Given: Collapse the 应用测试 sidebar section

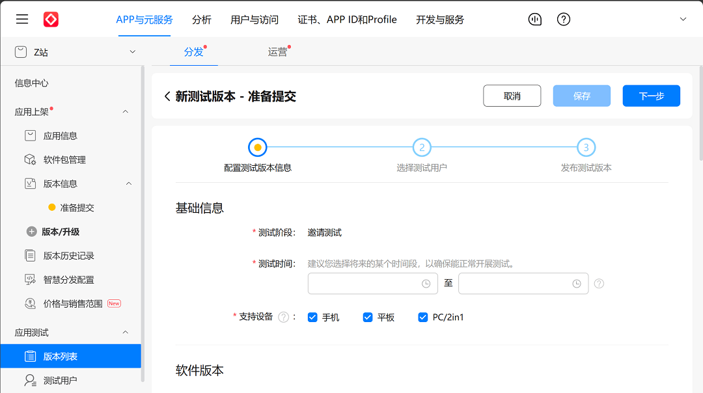Looking at the screenshot, I should tap(126, 332).
